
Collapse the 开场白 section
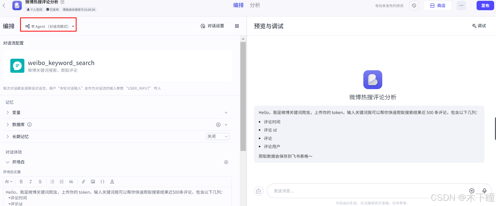click(8, 162)
